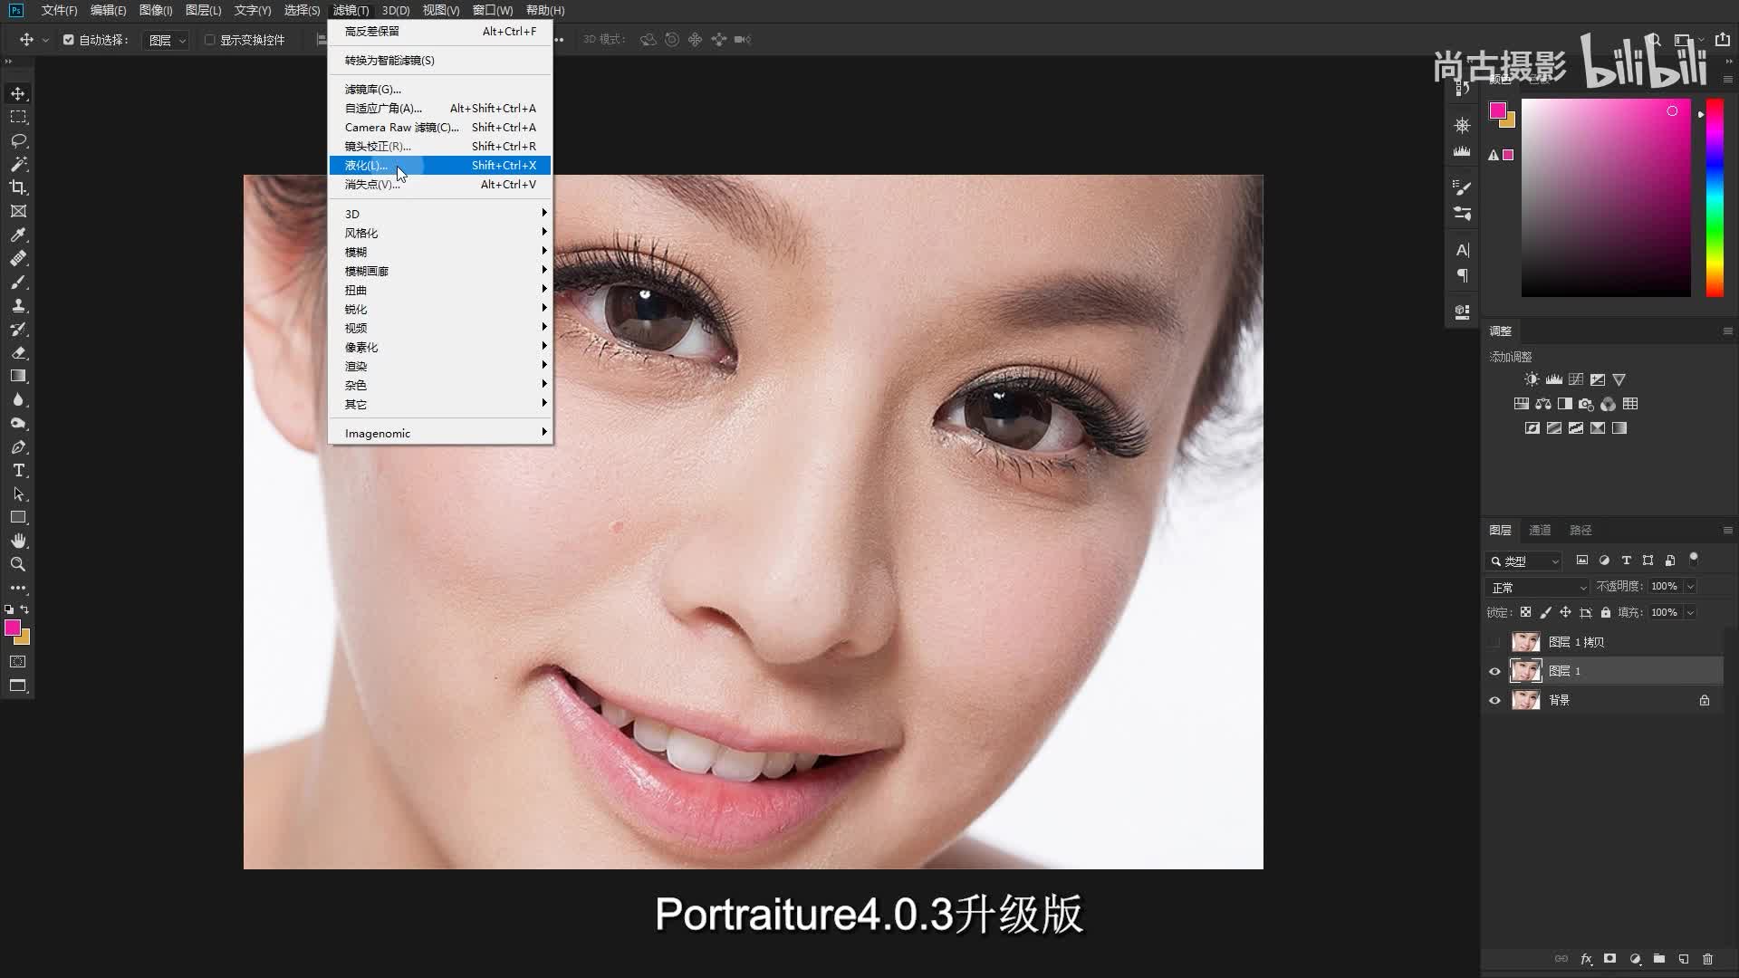Hide the 背景 layer visibility eye

pyautogui.click(x=1494, y=700)
